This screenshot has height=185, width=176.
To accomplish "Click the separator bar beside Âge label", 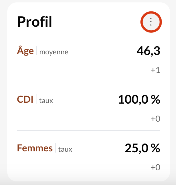I will tap(36, 50).
